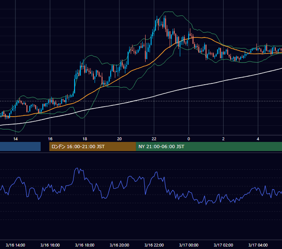
Task: Click the 3/17 02:00 time label
Action: [224, 245]
